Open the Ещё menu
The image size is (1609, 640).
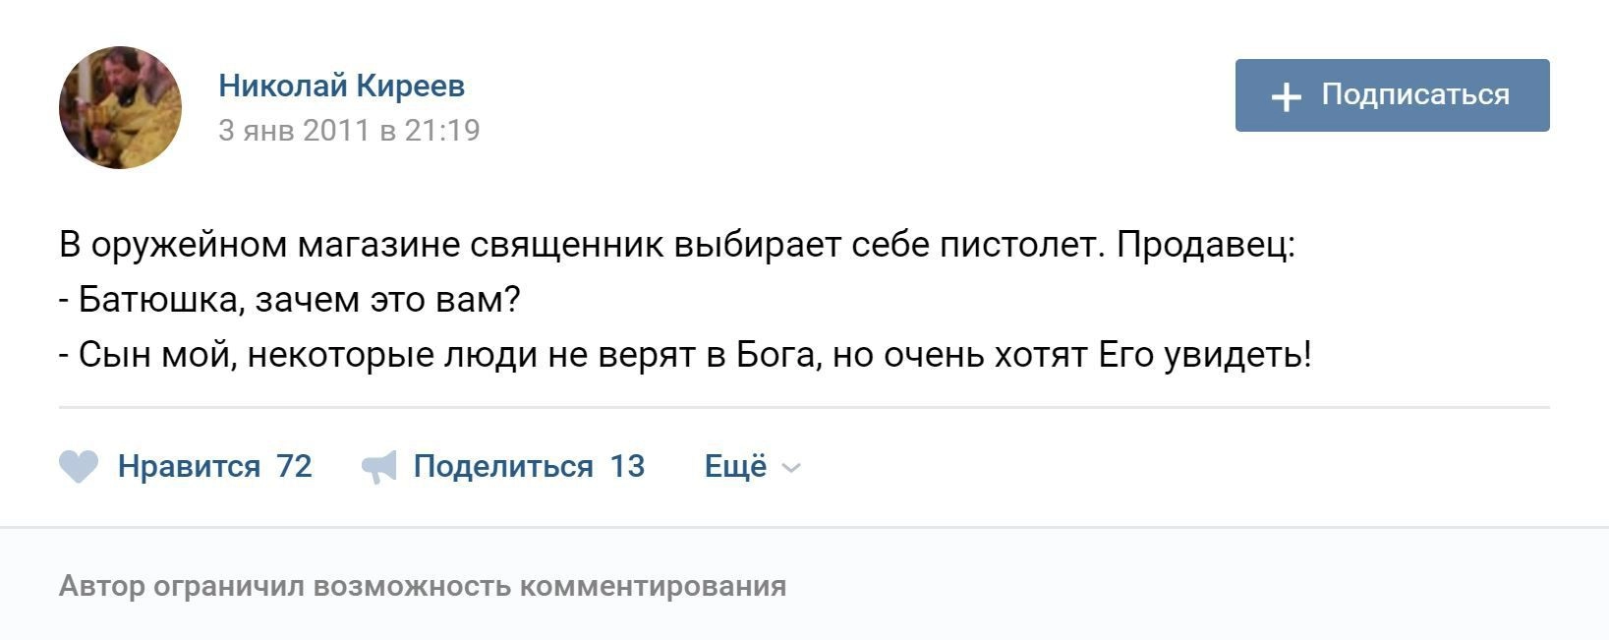(735, 466)
